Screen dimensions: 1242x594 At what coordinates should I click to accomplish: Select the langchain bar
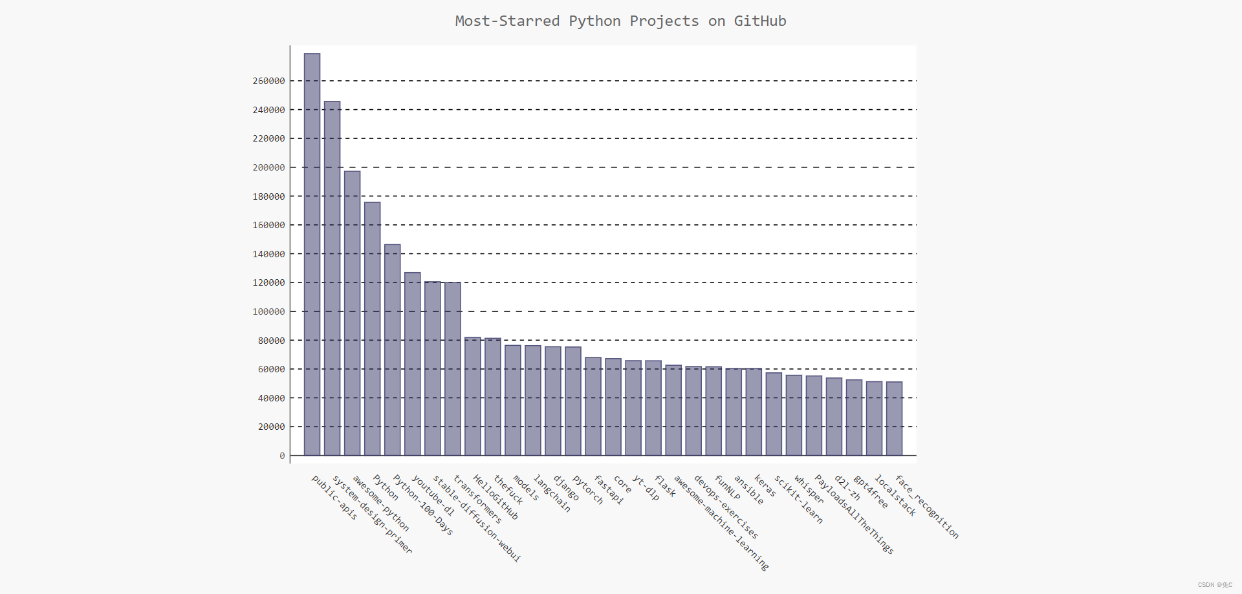pos(533,401)
